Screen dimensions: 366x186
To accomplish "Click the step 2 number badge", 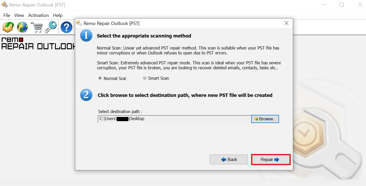I will [x=86, y=95].
